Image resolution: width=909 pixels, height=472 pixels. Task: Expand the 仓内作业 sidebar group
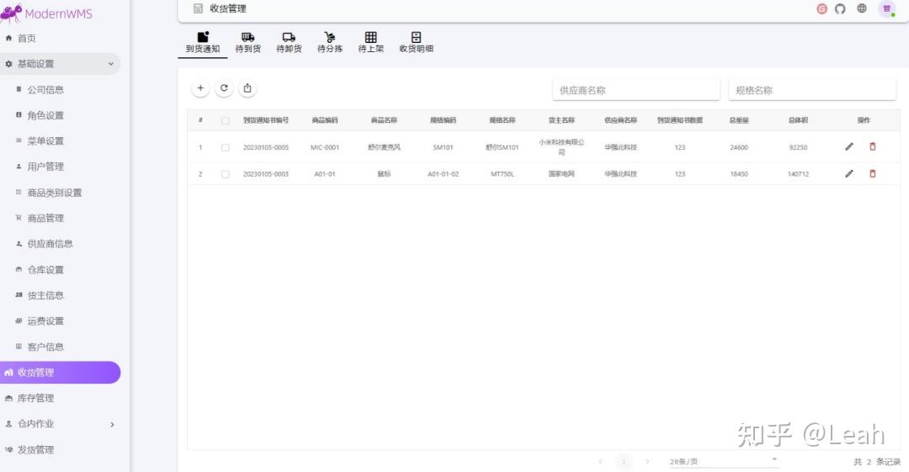(x=61, y=424)
